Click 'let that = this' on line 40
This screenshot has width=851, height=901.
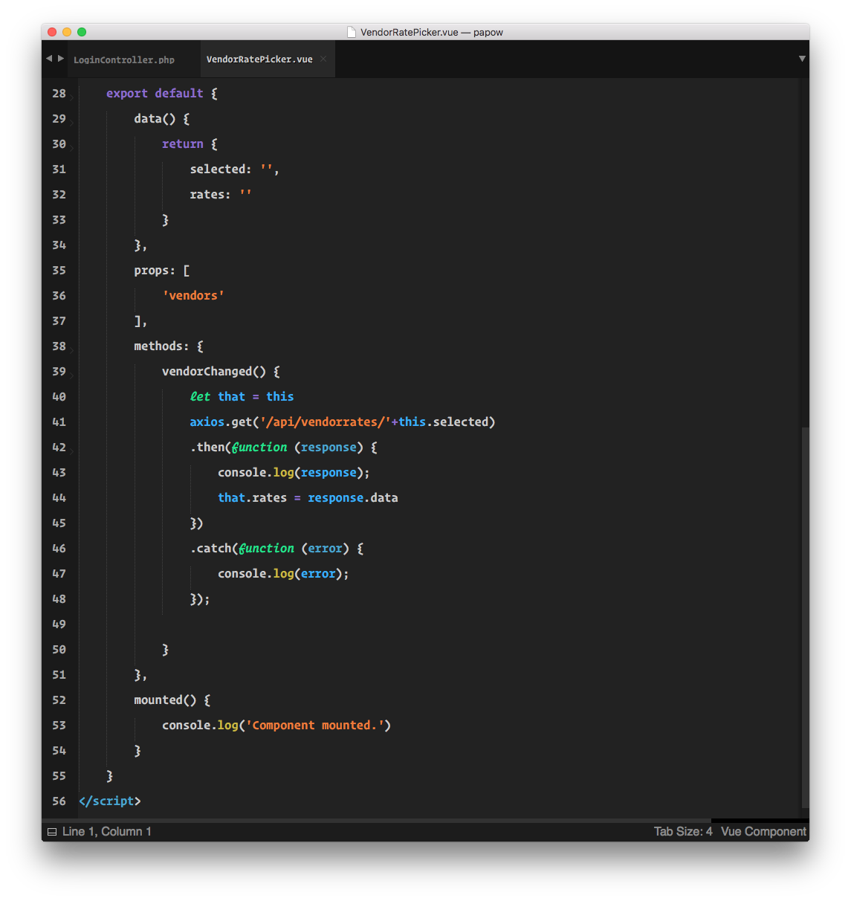pyautogui.click(x=242, y=397)
